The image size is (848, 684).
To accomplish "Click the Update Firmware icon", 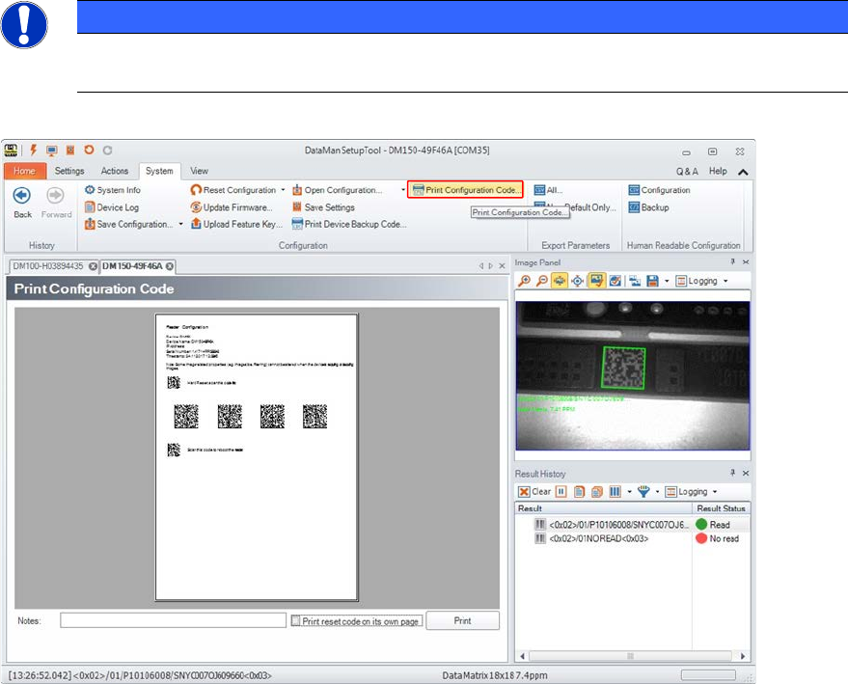I will (x=196, y=207).
